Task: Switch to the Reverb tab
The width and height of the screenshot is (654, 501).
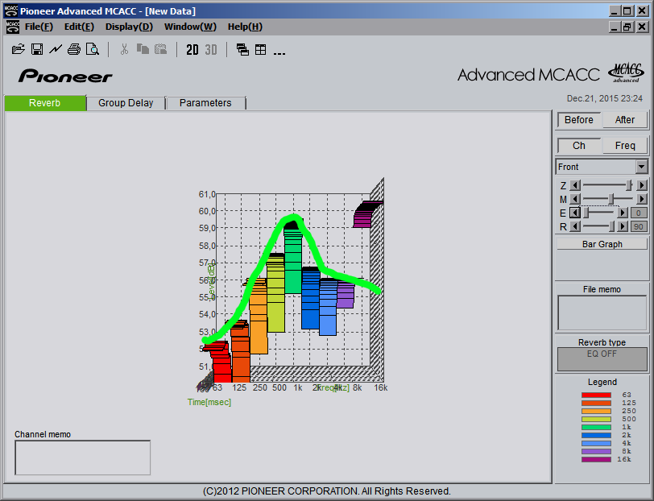Action: coord(45,103)
